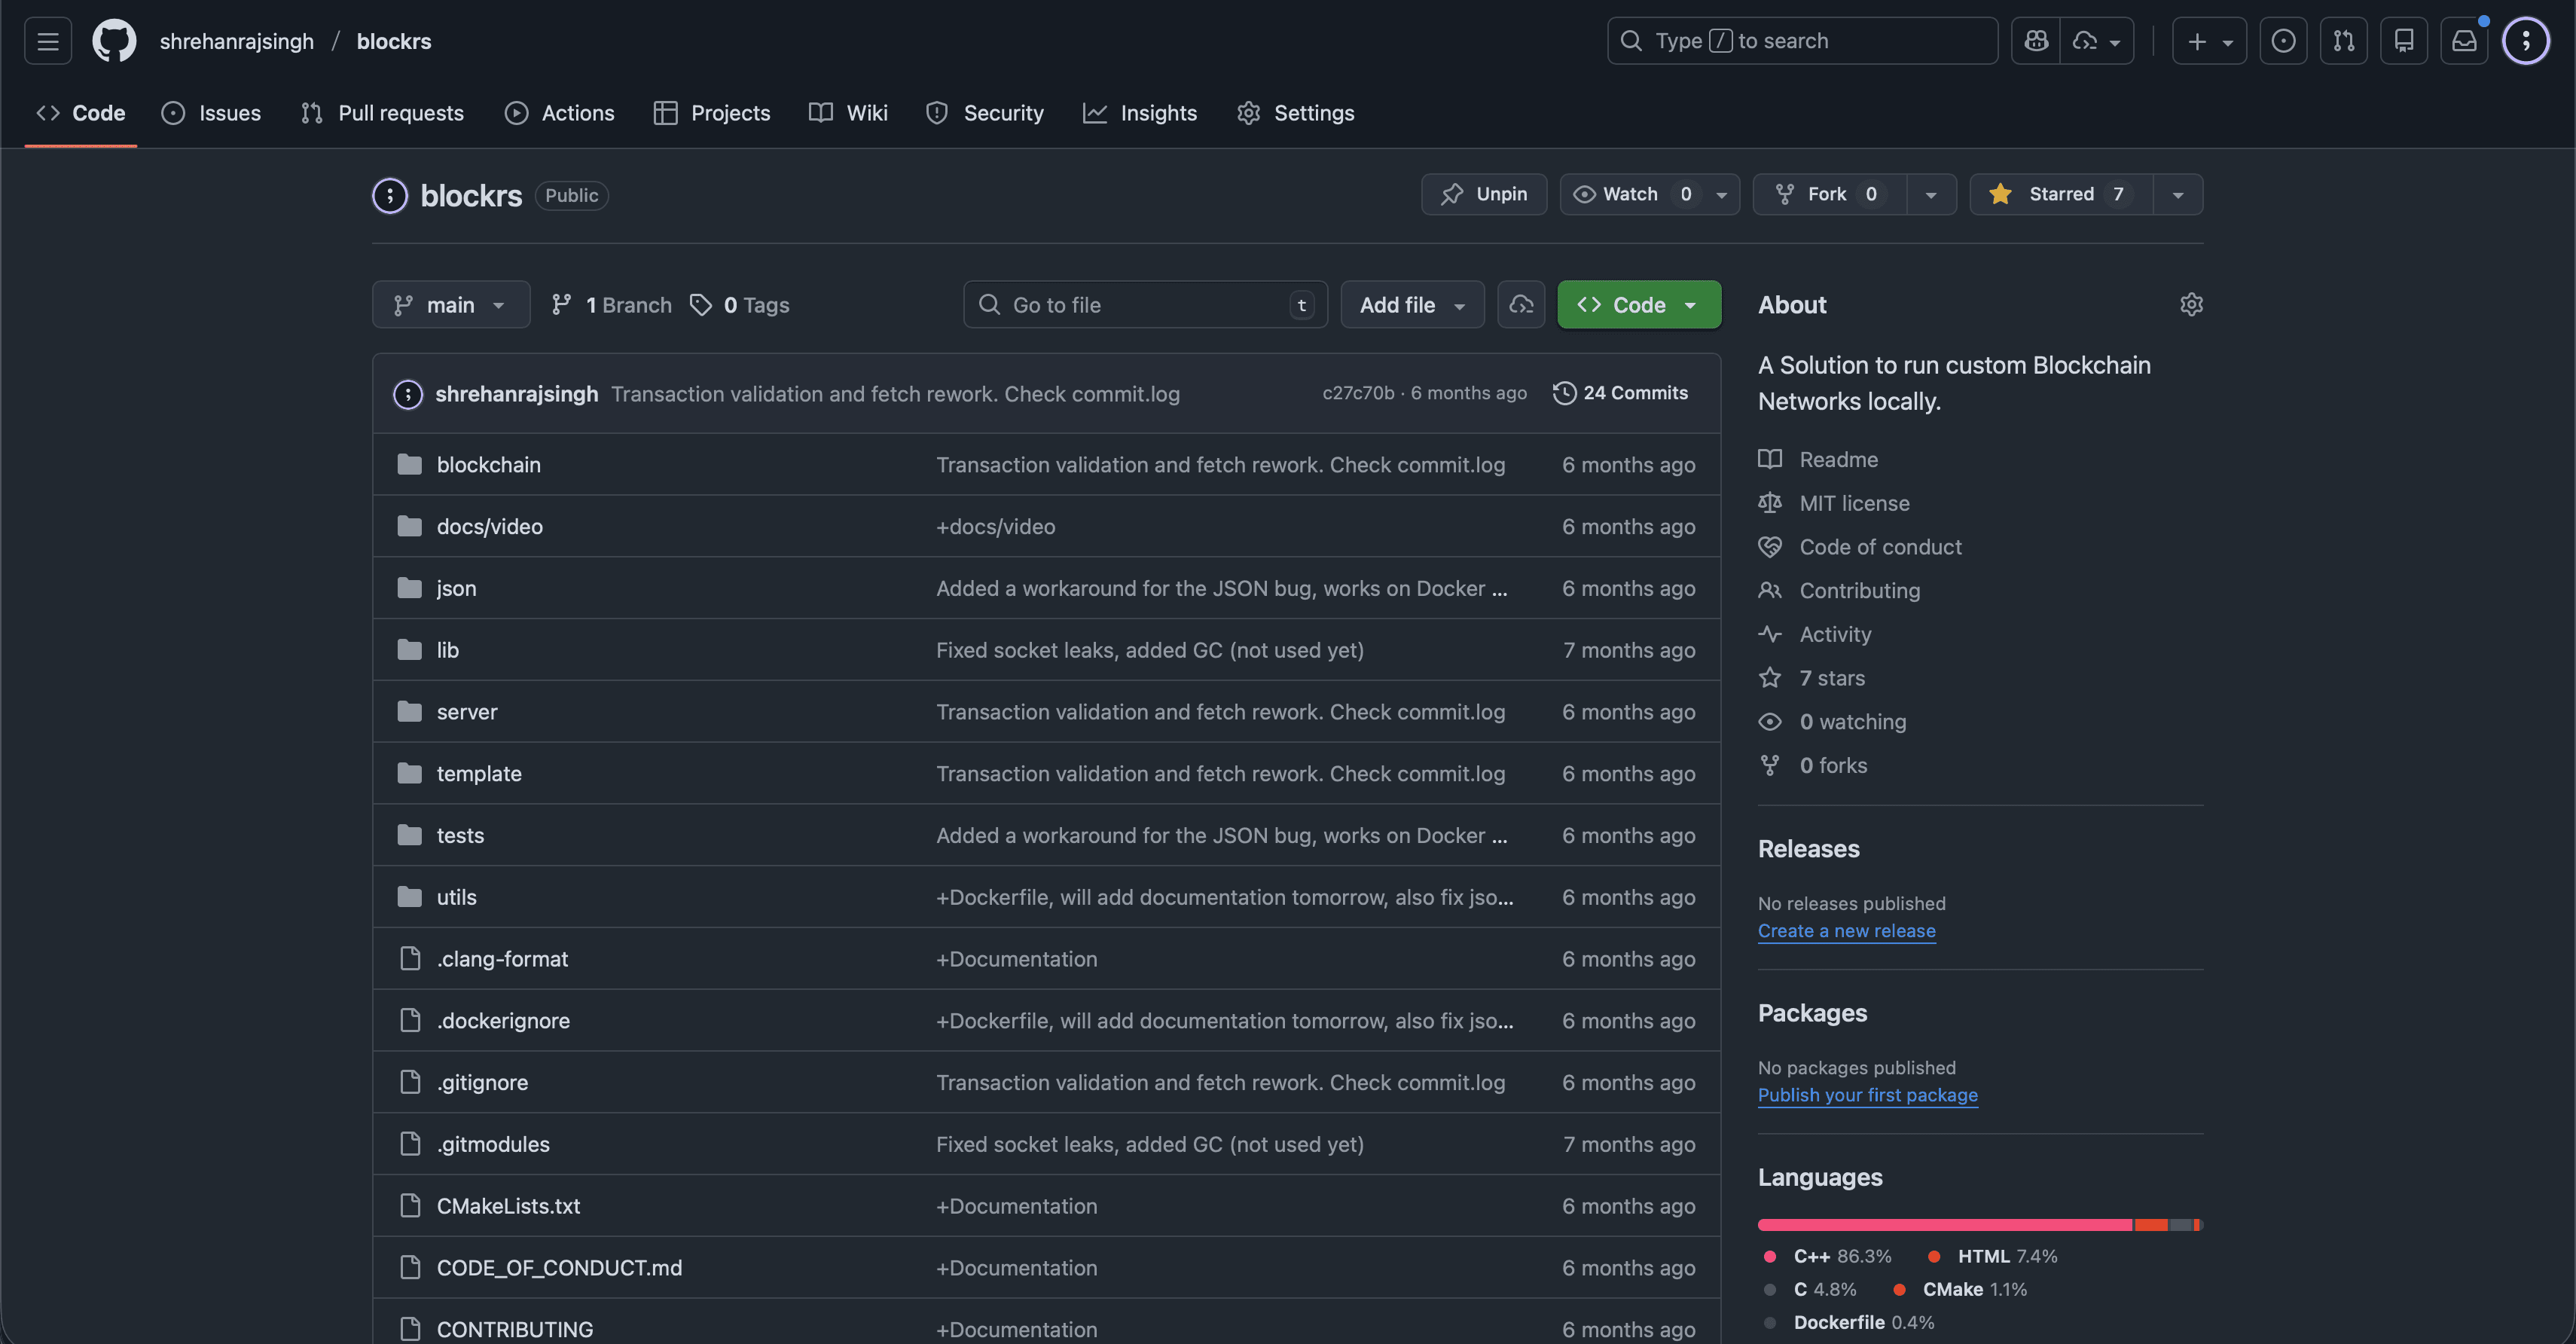
Task: Open notifications inbox icon
Action: 2464,41
